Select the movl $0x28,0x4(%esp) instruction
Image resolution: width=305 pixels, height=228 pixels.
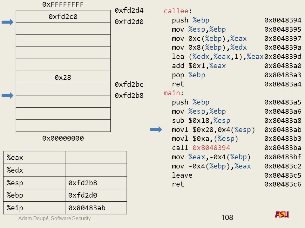tap(213, 130)
